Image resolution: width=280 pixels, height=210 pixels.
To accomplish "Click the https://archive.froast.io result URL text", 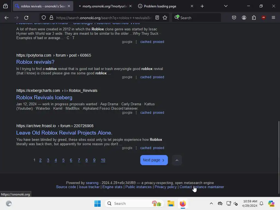I will (x=36, y=126).
